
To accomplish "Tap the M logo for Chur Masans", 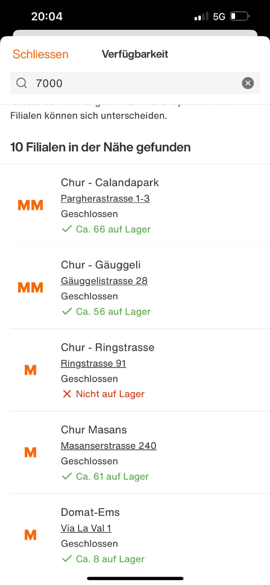I will [30, 452].
